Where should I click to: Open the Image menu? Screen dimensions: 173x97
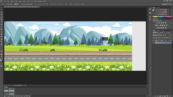12,1
